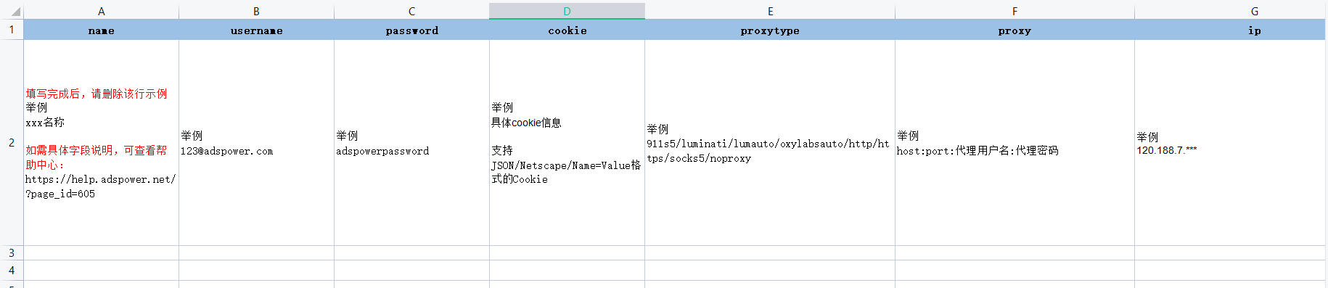Image resolution: width=1328 pixels, height=288 pixels.
Task: Select column F header
Action: pos(1015,11)
